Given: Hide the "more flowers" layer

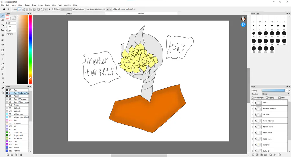Looking at the screenshot, I should coord(253,121).
